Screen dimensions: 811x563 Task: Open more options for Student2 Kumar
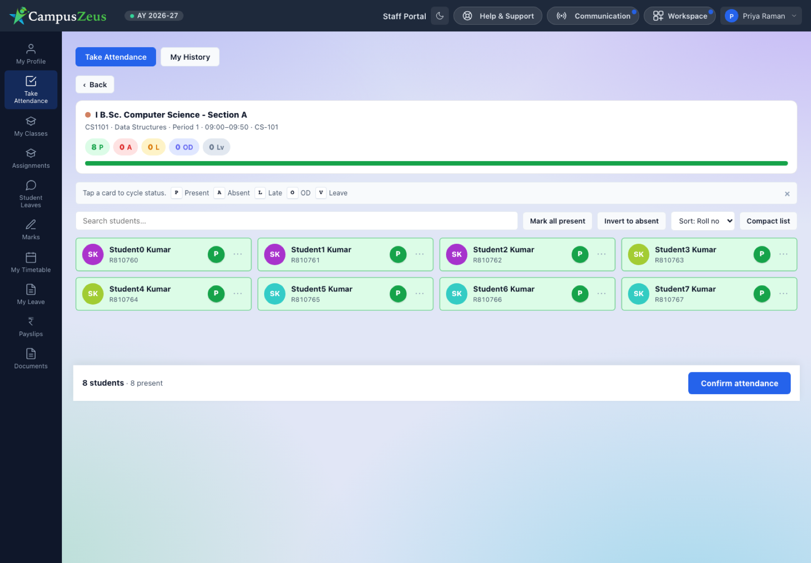(x=602, y=254)
